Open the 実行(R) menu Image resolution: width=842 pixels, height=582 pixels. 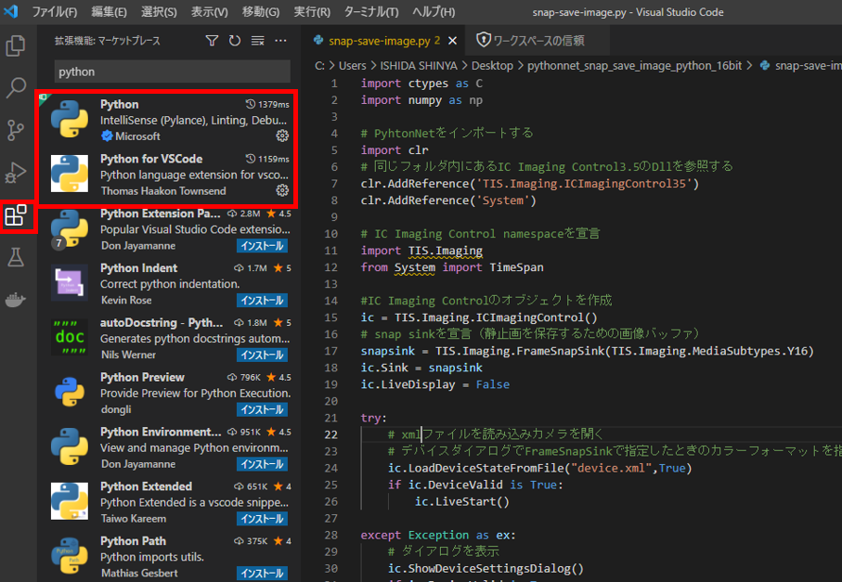coord(311,12)
